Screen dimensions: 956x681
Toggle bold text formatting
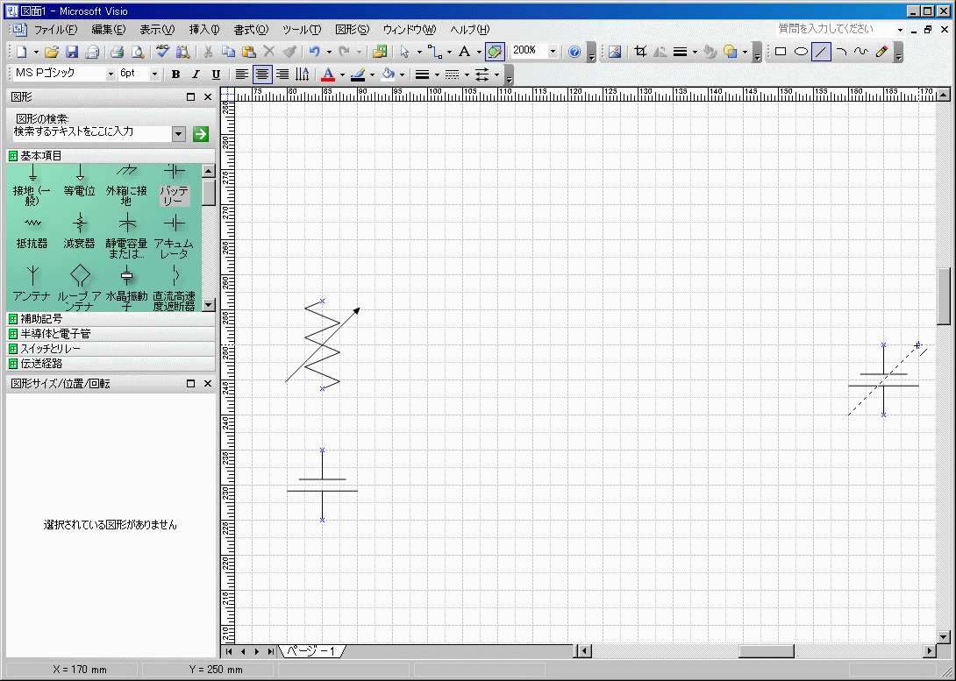coord(175,74)
